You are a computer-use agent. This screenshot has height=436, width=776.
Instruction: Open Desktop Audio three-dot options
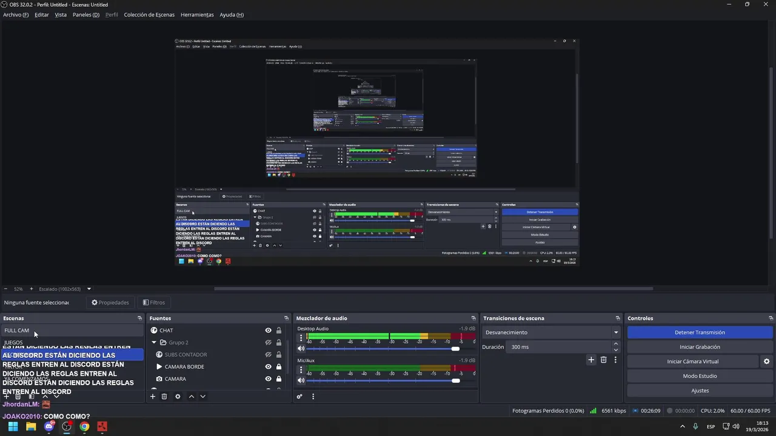(x=301, y=338)
